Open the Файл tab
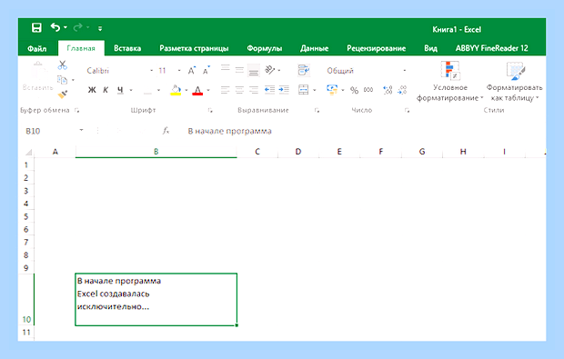This screenshot has height=359, width=564. (x=37, y=48)
